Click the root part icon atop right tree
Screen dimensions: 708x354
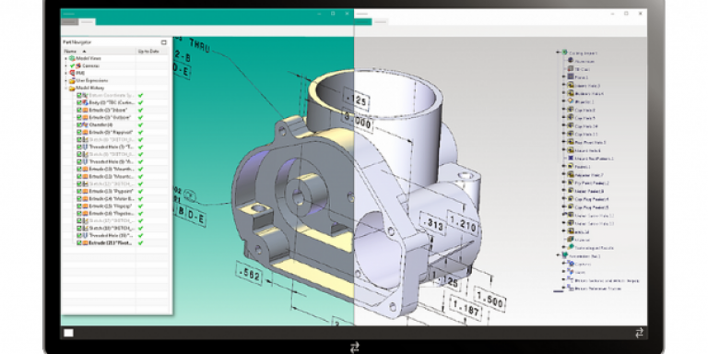[x=564, y=53]
